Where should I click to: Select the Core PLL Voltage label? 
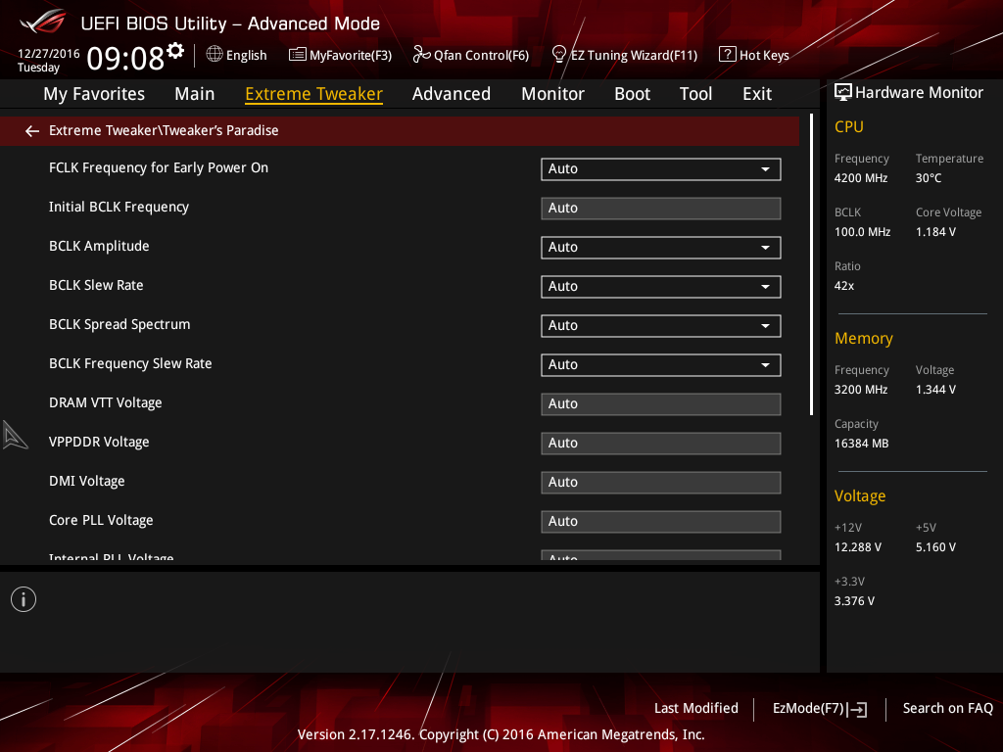click(x=101, y=521)
